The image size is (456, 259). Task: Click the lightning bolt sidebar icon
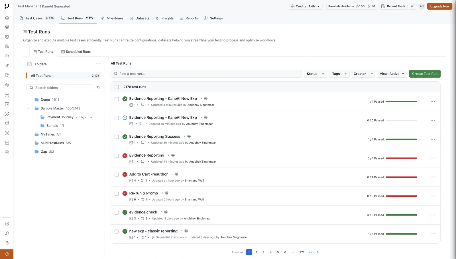7,104
